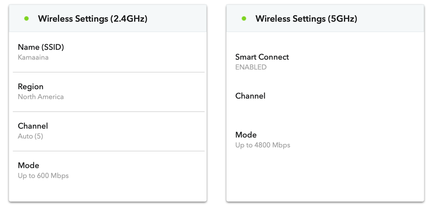Select the Name (SSID) label
Screen dimensions: 432x207
click(41, 47)
